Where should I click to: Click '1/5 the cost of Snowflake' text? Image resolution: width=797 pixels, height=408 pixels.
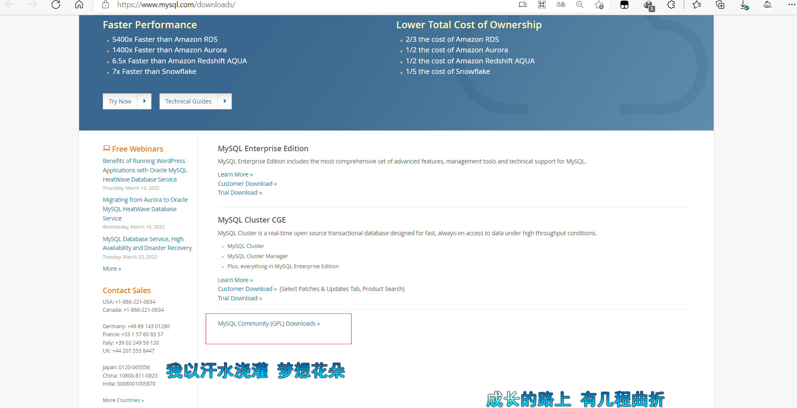(448, 71)
